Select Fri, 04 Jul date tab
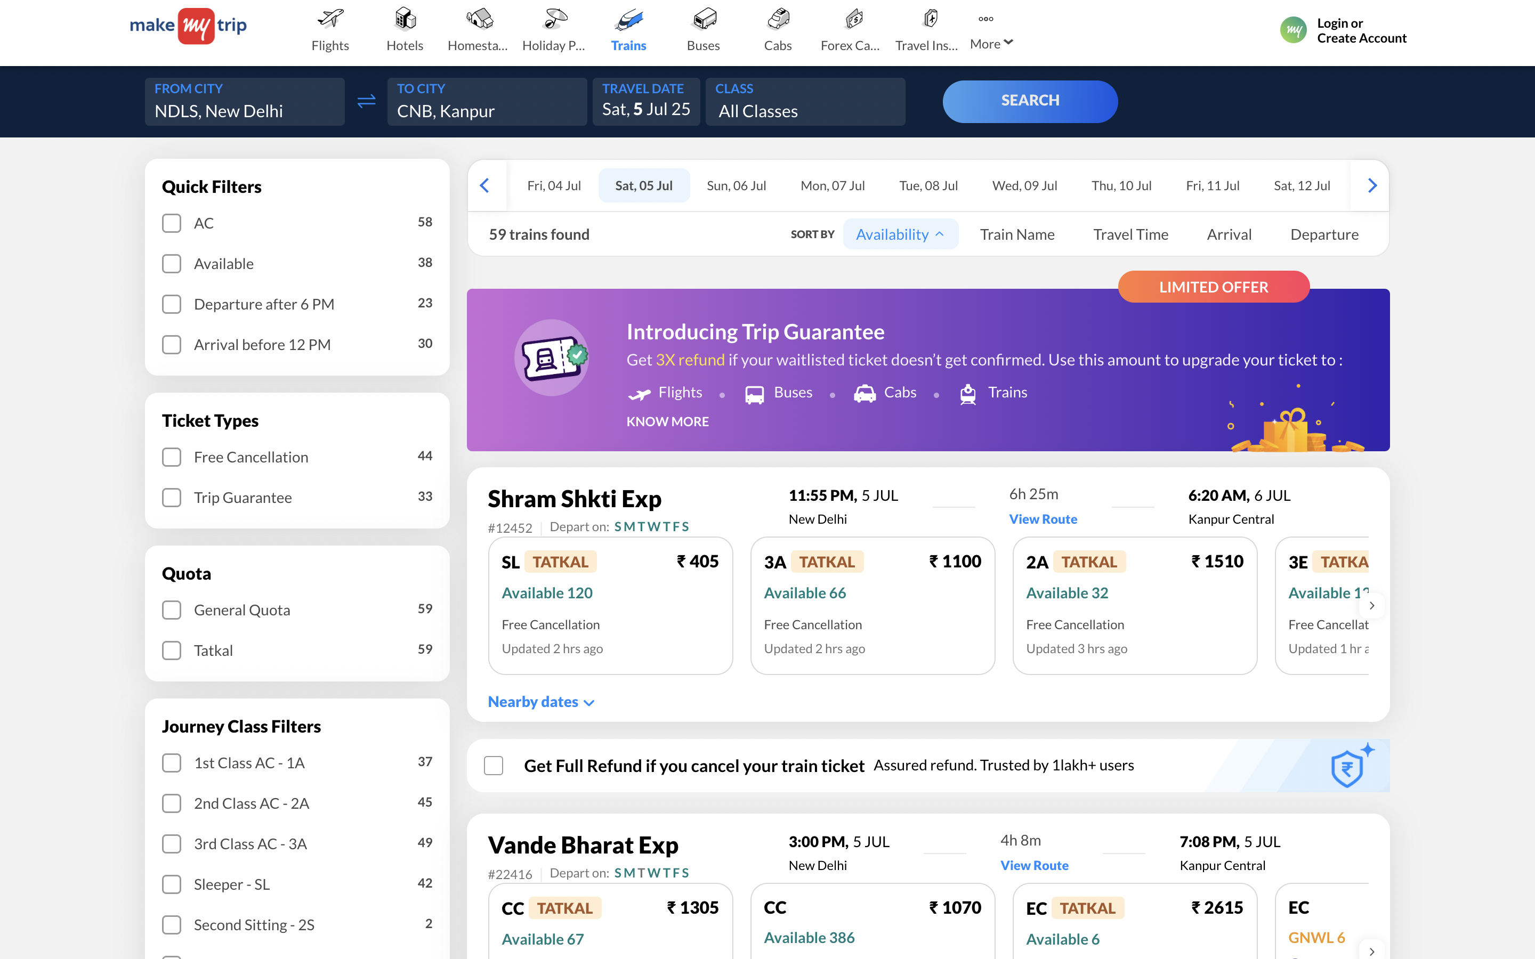 [554, 186]
